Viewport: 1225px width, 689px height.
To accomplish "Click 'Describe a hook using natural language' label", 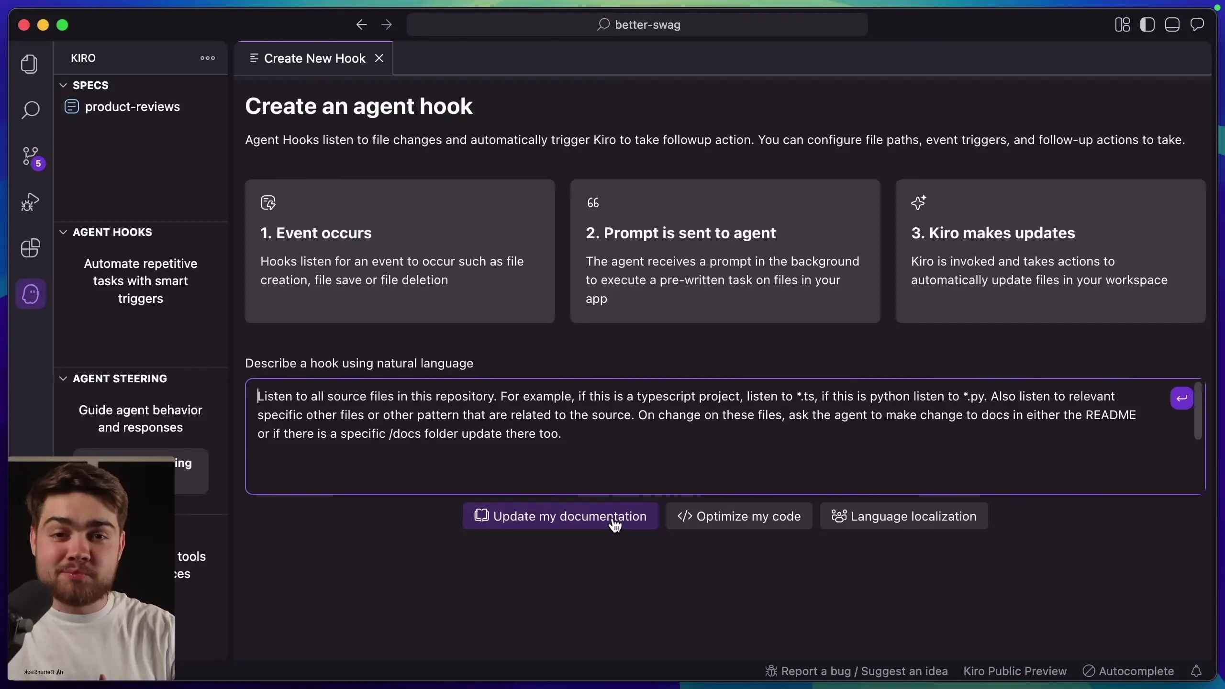I will pyautogui.click(x=359, y=363).
